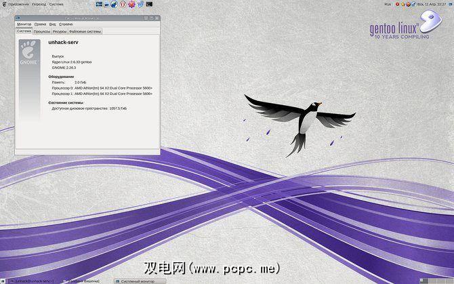Open the Правка menu
454x284 pixels.
click(x=40, y=24)
